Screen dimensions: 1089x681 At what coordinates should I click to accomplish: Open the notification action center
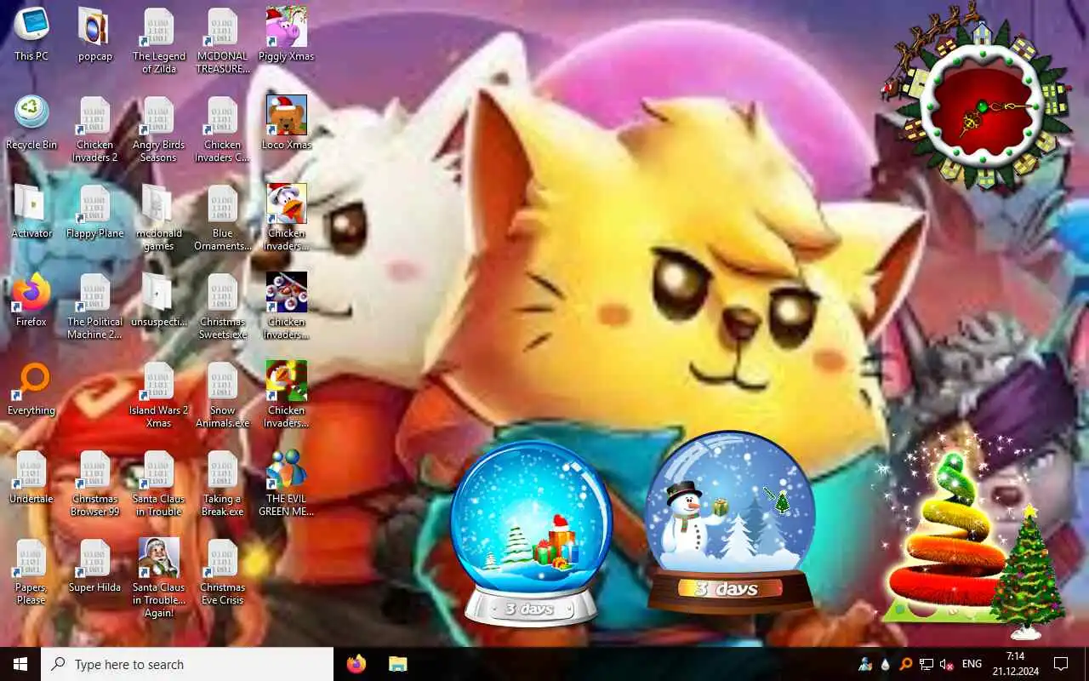tap(1061, 664)
